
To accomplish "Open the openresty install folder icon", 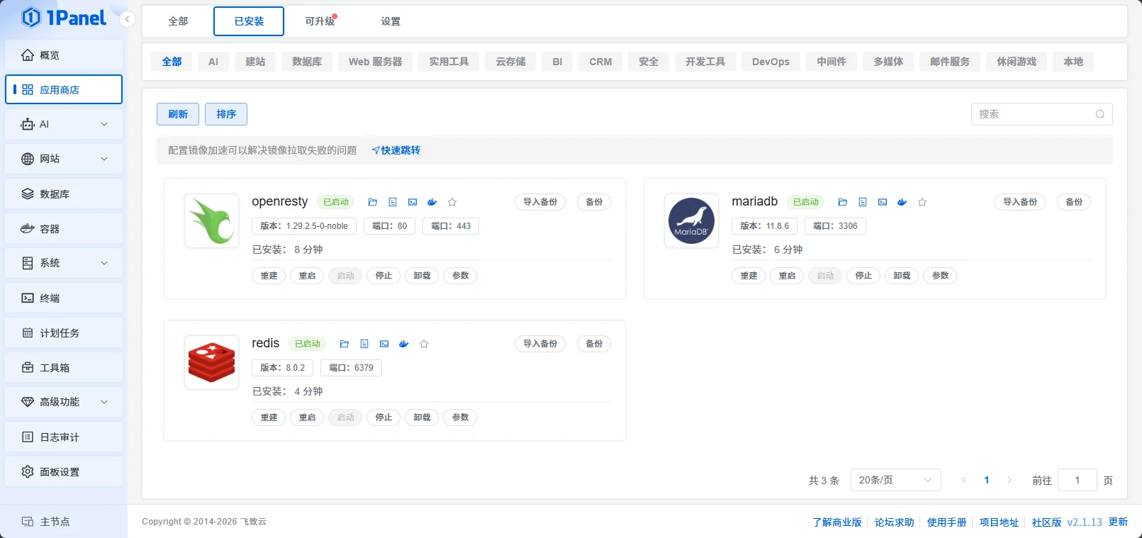I will tap(373, 202).
